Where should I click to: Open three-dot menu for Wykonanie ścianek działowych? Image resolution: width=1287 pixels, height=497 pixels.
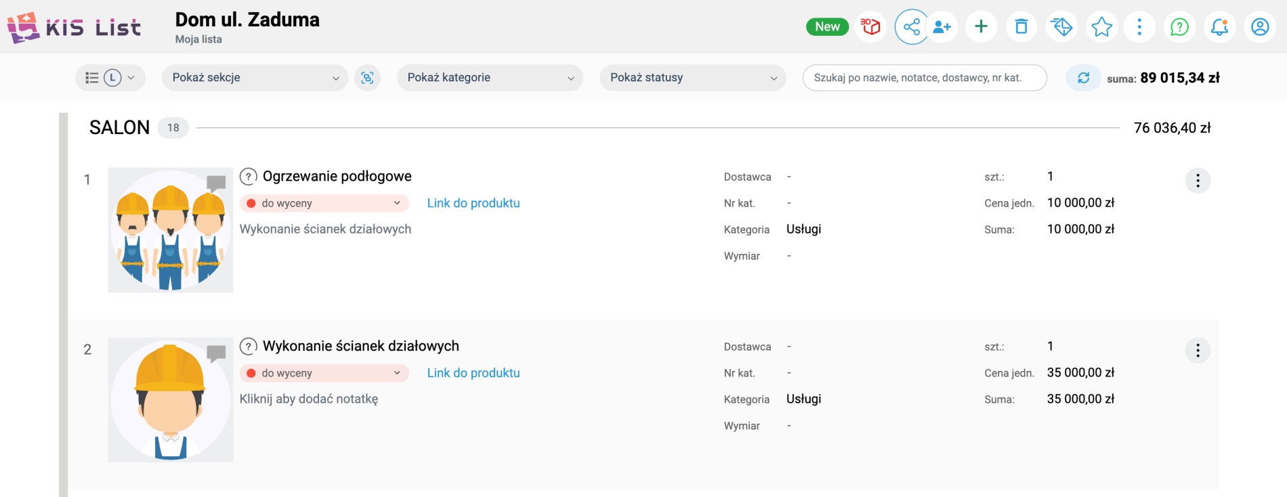(1198, 351)
